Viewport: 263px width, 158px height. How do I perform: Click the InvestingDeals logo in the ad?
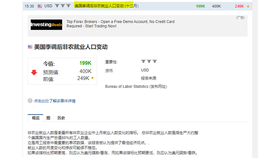click(46, 25)
